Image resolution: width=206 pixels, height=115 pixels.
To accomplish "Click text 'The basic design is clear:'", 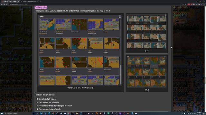I will tap(44, 95).
